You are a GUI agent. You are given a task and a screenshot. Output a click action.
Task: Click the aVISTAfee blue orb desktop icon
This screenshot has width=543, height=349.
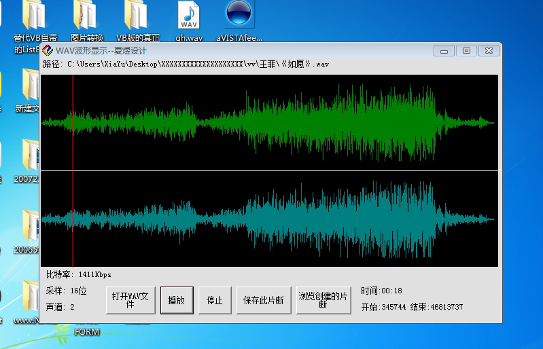(239, 15)
